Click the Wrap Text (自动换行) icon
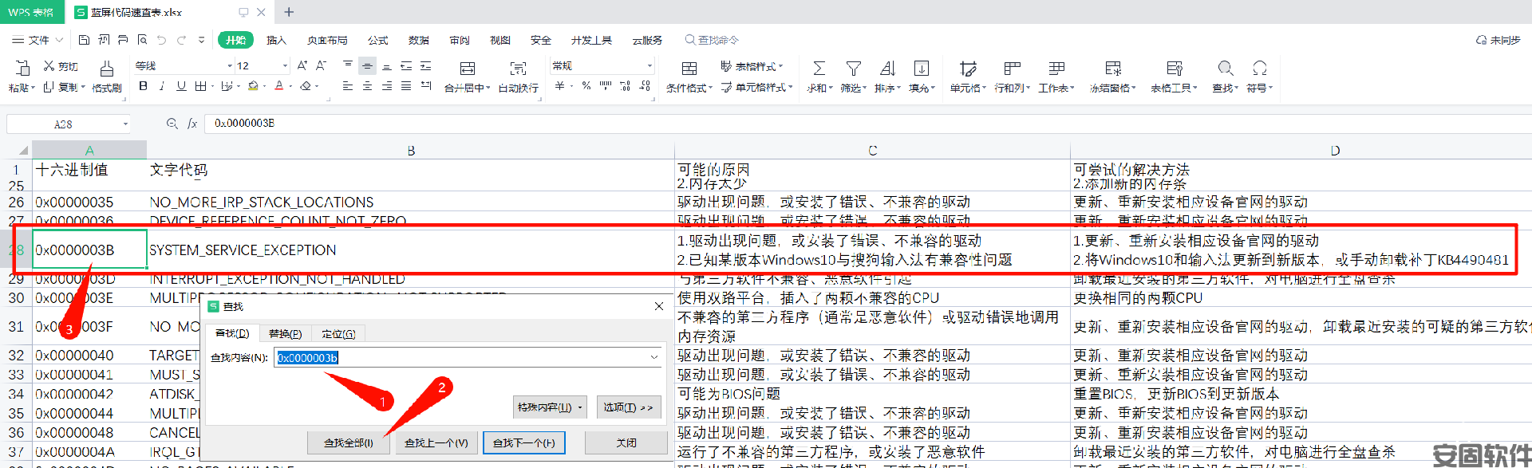Image resolution: width=1532 pixels, height=468 pixels. pyautogui.click(x=519, y=69)
